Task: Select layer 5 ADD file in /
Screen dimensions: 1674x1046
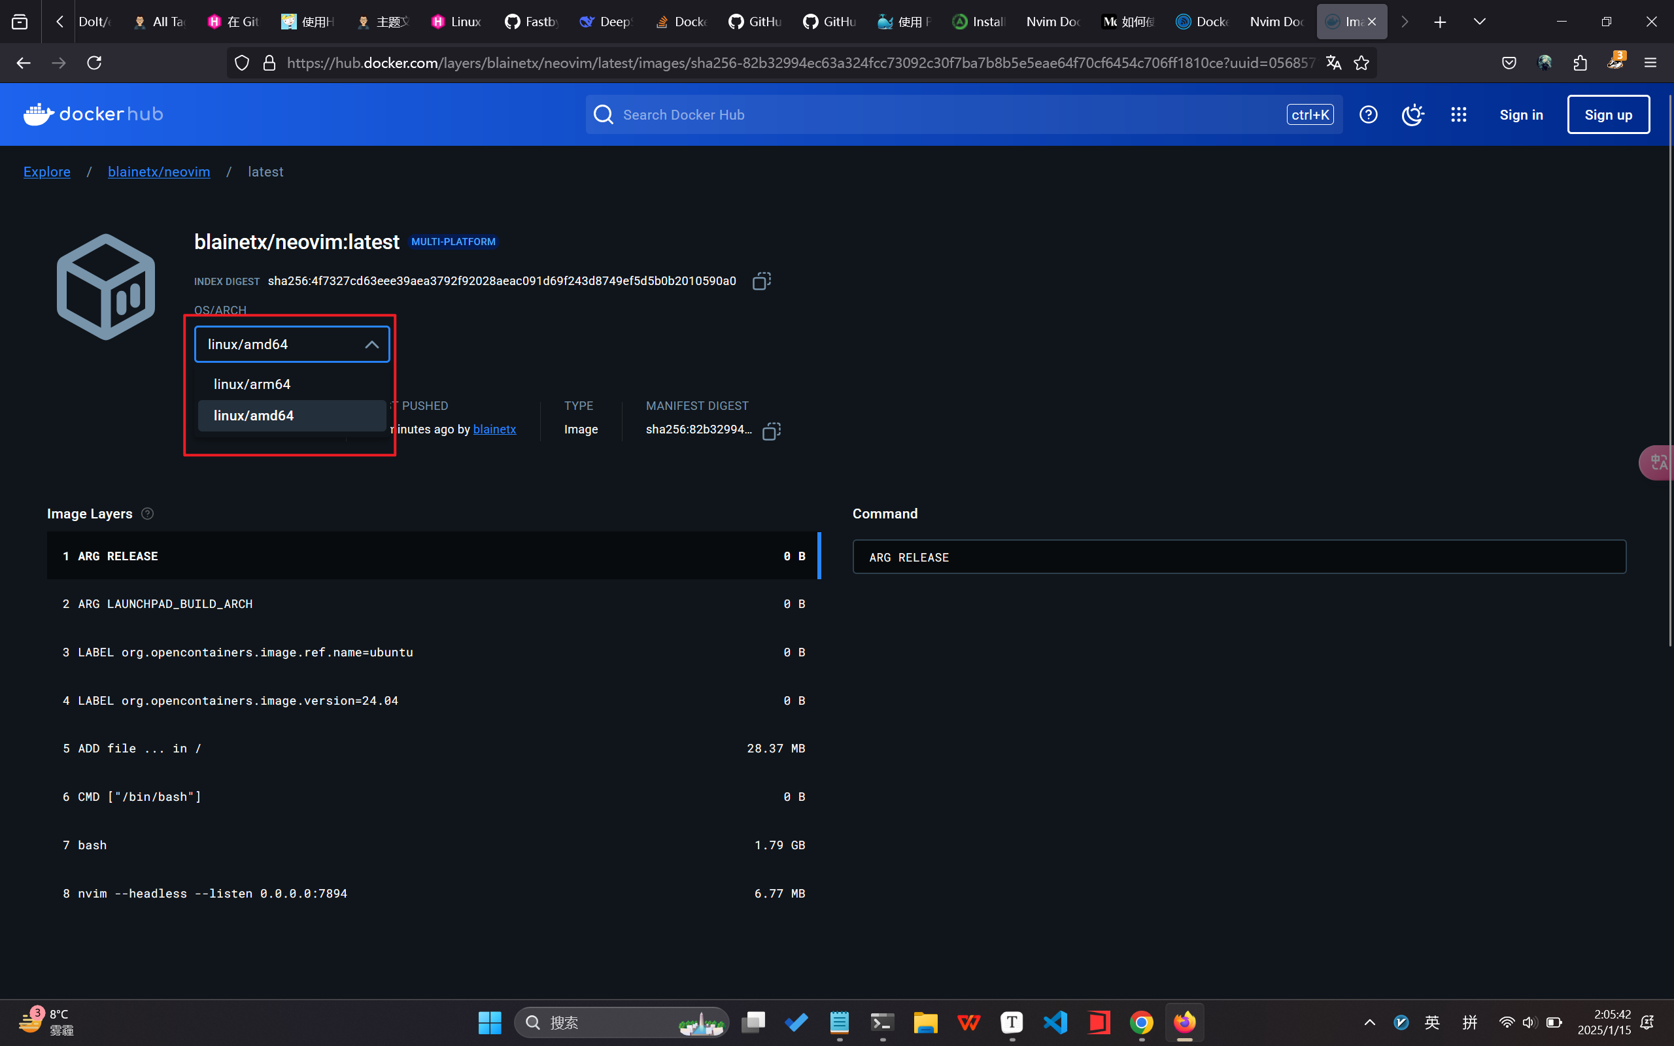Action: click(x=433, y=749)
